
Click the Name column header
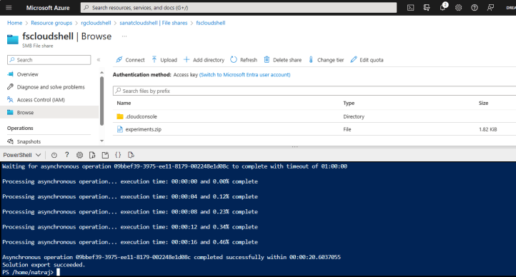click(x=124, y=104)
